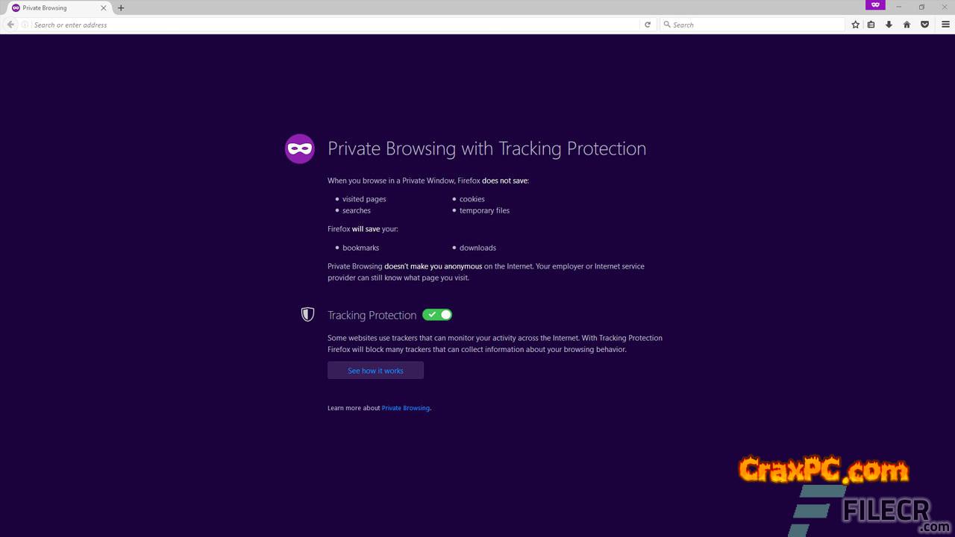This screenshot has width=955, height=537.
Task: Click the magnifier icon in the search box
Action: tap(667, 25)
